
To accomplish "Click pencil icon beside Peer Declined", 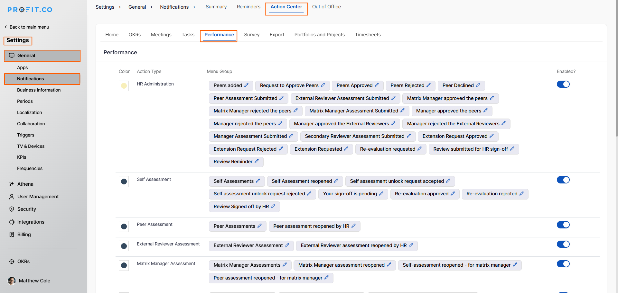I will click(x=478, y=85).
